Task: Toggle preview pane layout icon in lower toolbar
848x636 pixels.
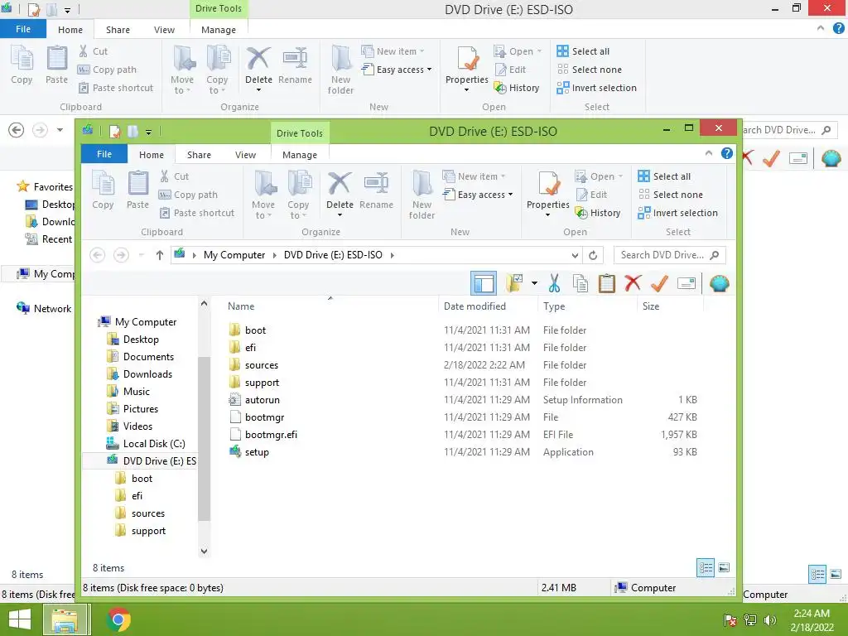Action: coord(484,283)
